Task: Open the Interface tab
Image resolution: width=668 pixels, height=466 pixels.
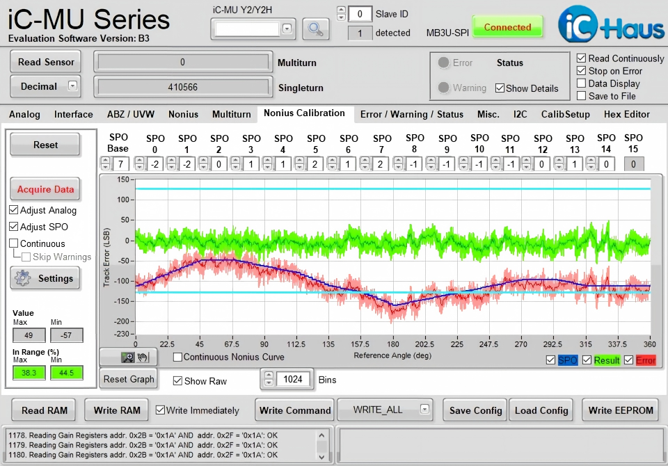Action: [73, 114]
